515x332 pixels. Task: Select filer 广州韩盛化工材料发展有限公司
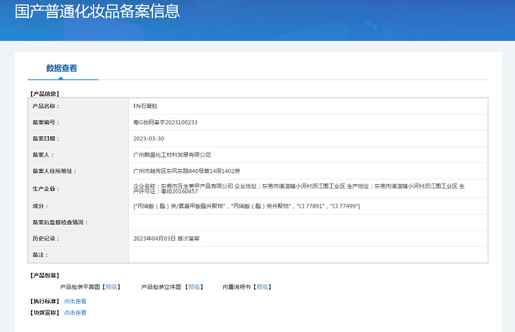pos(172,155)
